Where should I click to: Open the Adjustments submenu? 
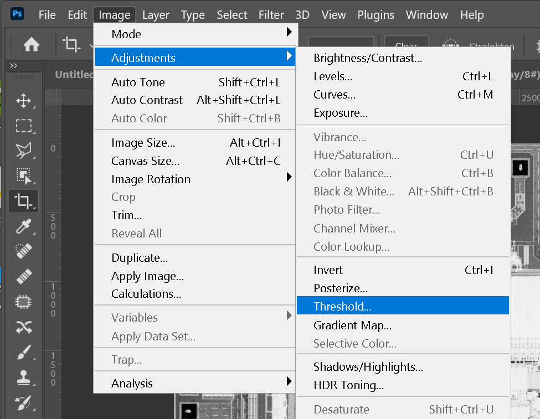[x=195, y=58]
